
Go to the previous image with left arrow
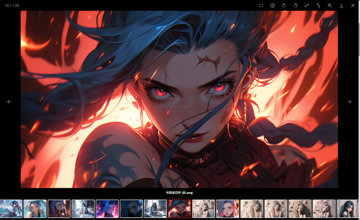click(x=9, y=102)
